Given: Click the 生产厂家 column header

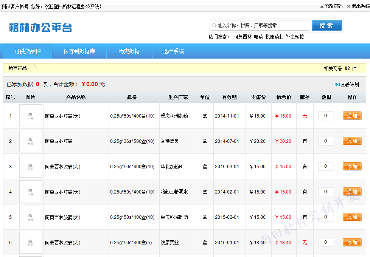Looking at the screenshot, I should coord(178,97).
